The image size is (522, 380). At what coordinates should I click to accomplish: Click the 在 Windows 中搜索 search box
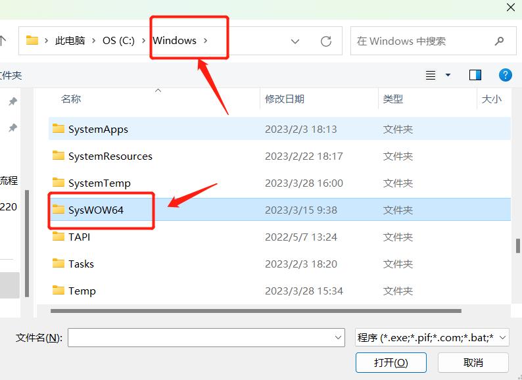coord(433,41)
